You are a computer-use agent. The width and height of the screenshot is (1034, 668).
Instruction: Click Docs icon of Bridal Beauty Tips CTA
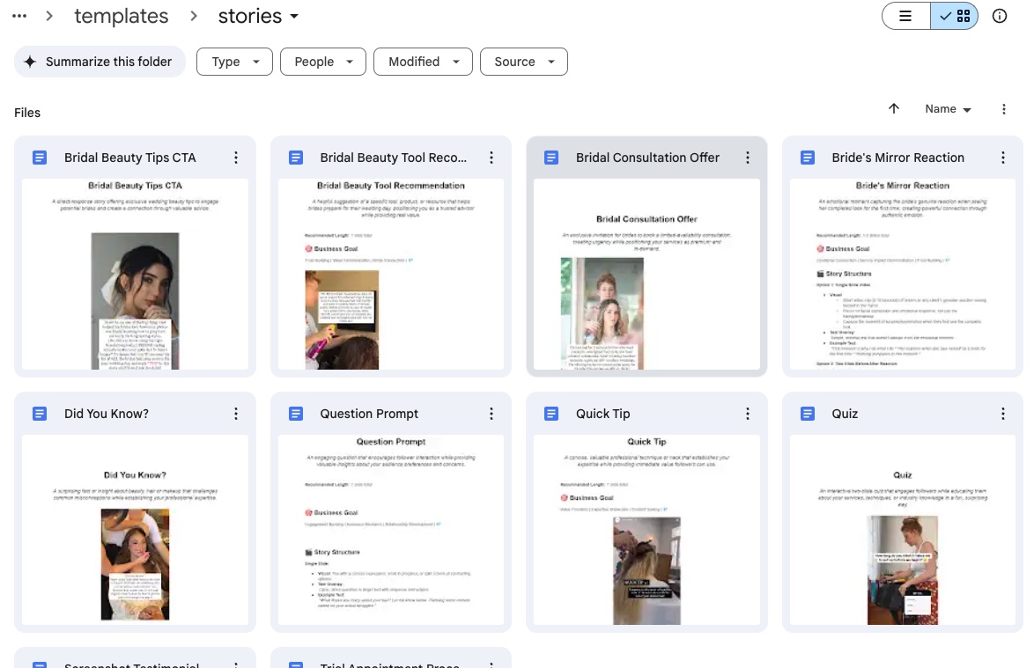(40, 158)
